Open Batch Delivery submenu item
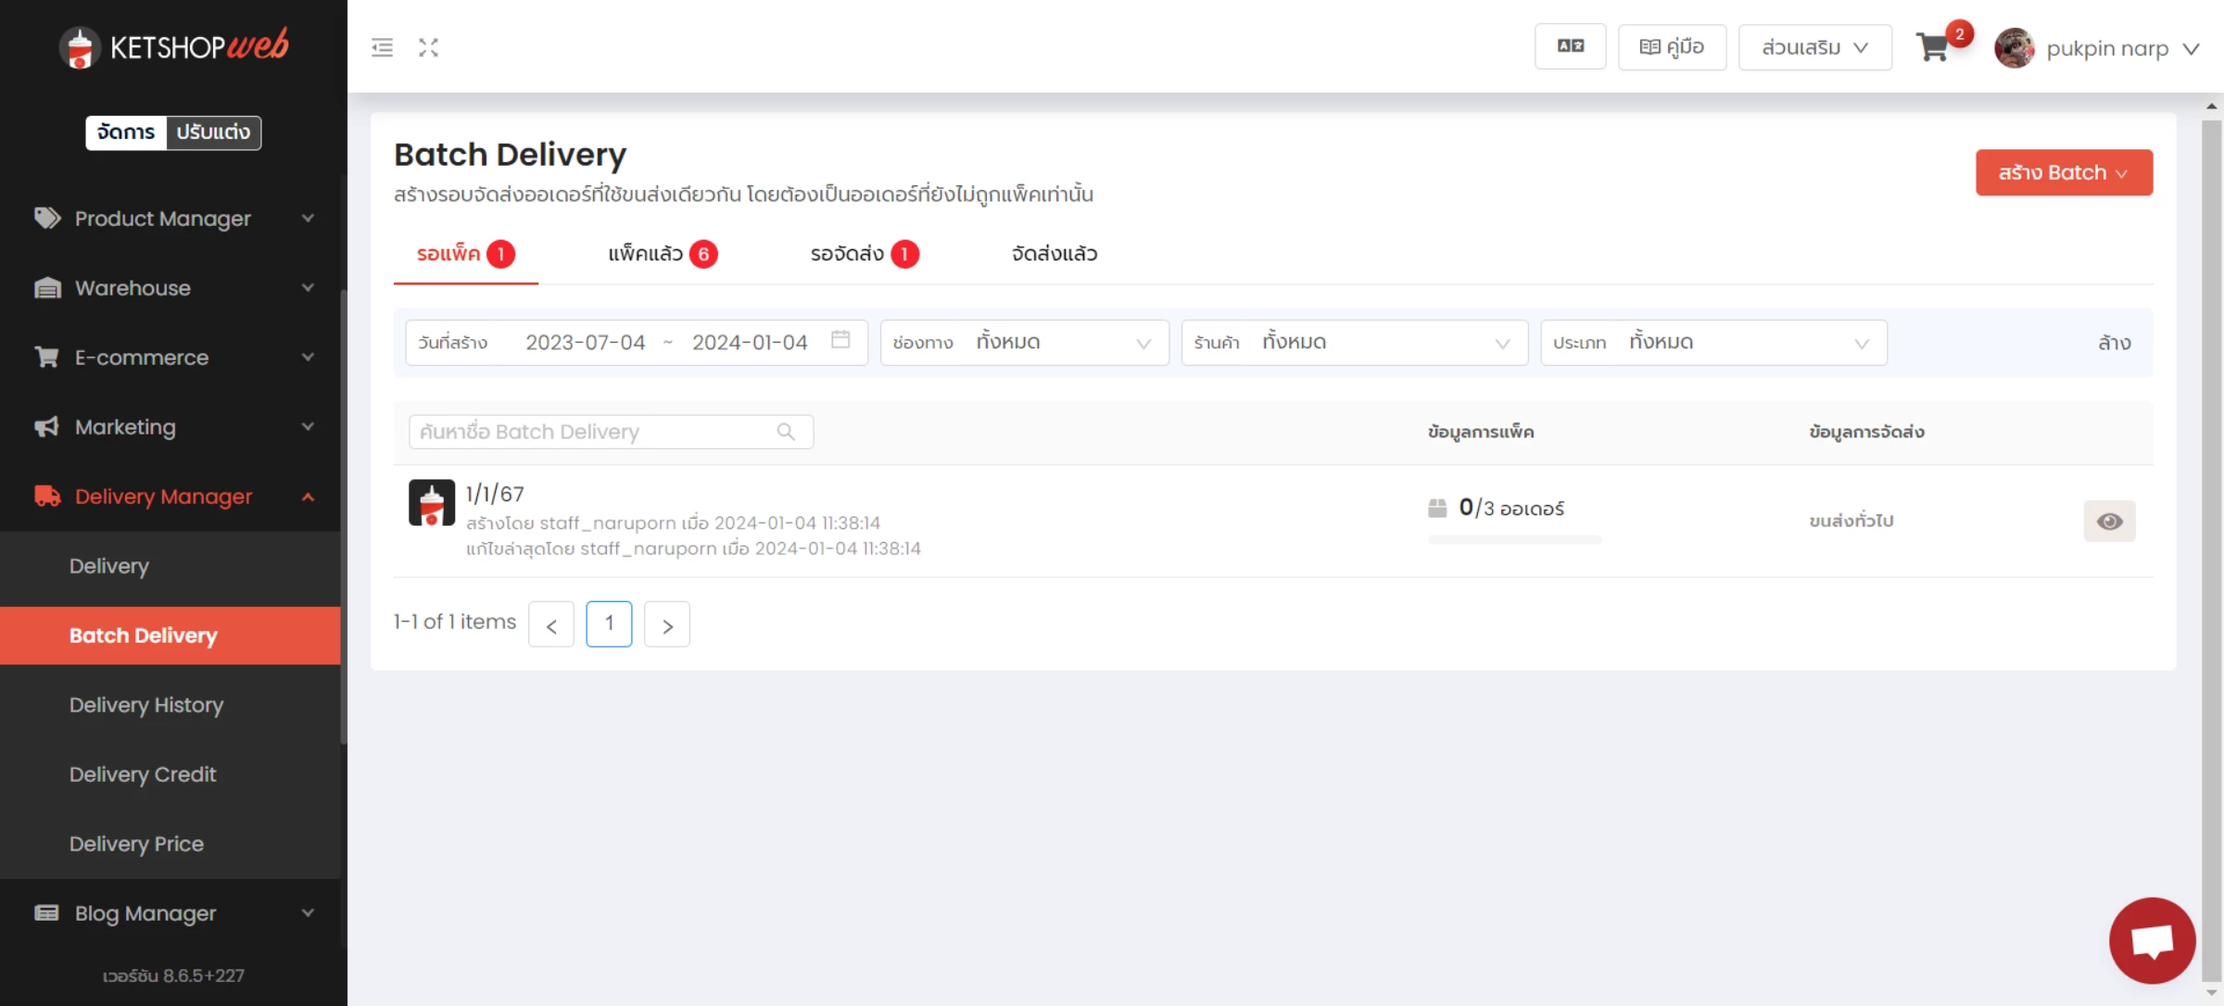Screen dimensions: 2224x1006 pyautogui.click(x=171, y=635)
